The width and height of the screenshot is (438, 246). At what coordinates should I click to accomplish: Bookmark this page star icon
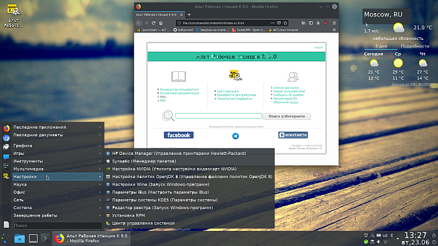(x=285, y=23)
